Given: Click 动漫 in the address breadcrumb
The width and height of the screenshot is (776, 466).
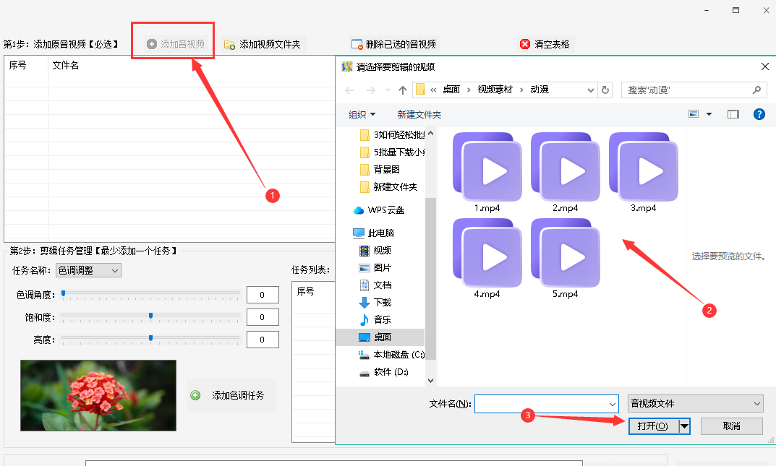Looking at the screenshot, I should 540,90.
